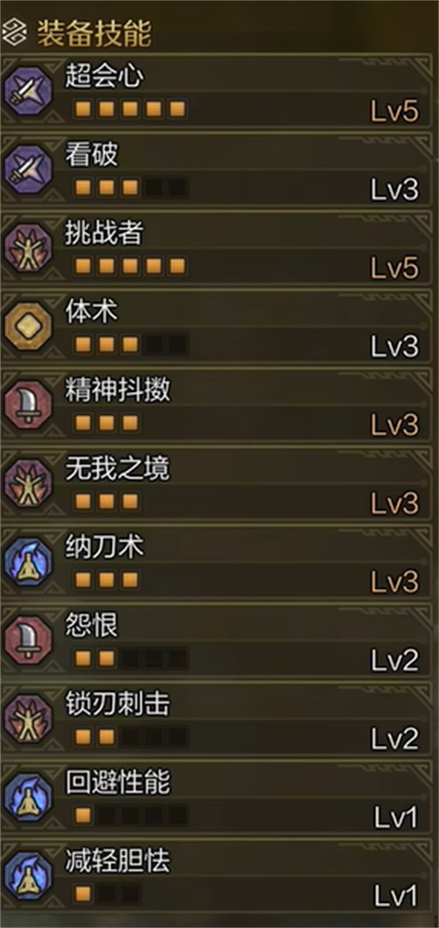
Task: Click the 减轻胆怯 skill icon
Action: (28, 875)
